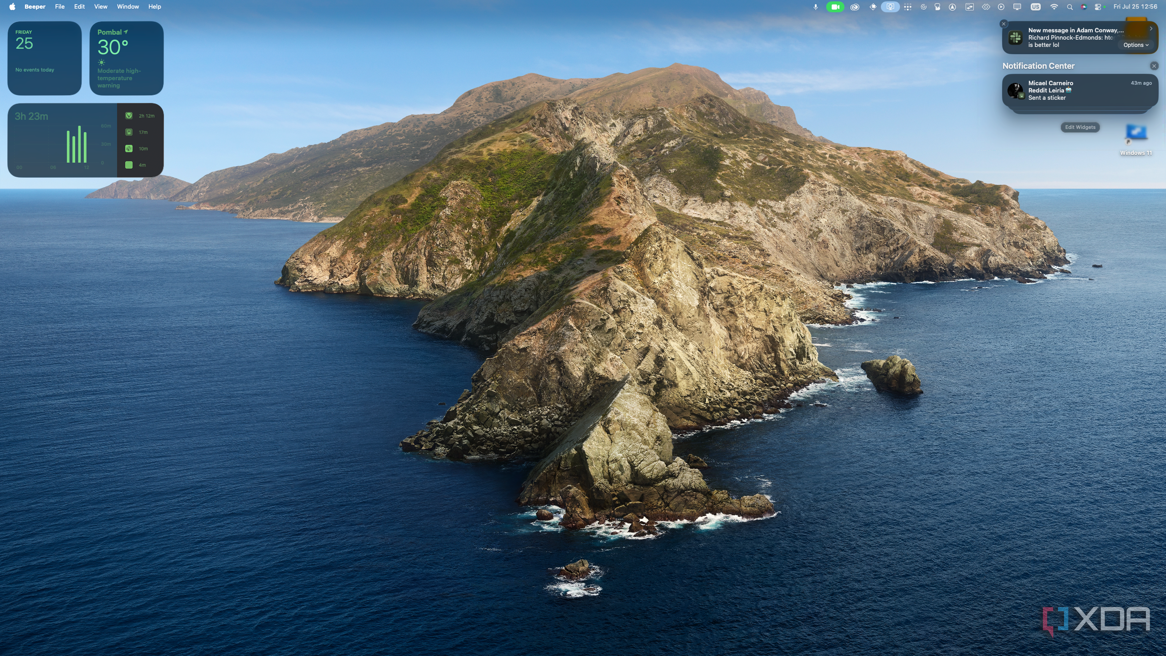Switch the US keyboard input source
The height and width of the screenshot is (656, 1166).
[1036, 7]
